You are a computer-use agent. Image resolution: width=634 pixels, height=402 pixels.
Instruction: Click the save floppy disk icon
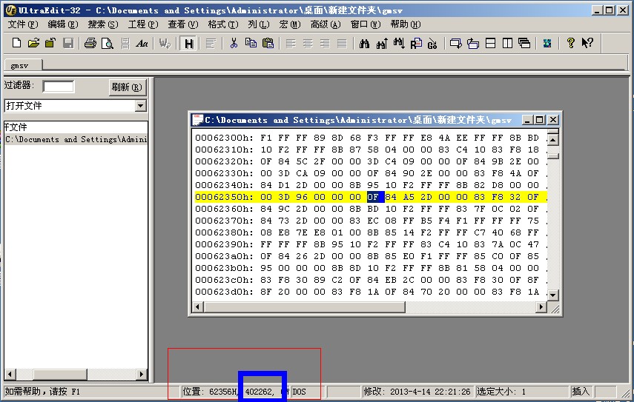[x=68, y=43]
